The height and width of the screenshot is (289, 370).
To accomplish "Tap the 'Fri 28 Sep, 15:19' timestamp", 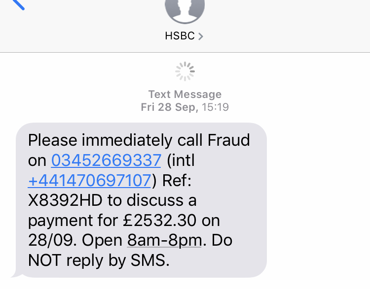I will 185,107.
